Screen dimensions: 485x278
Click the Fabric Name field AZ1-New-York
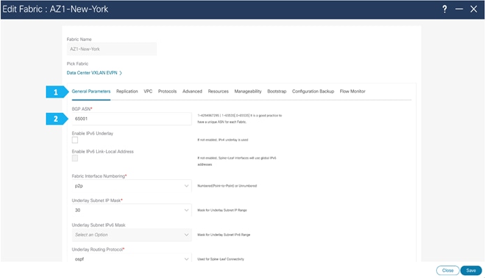pos(111,49)
